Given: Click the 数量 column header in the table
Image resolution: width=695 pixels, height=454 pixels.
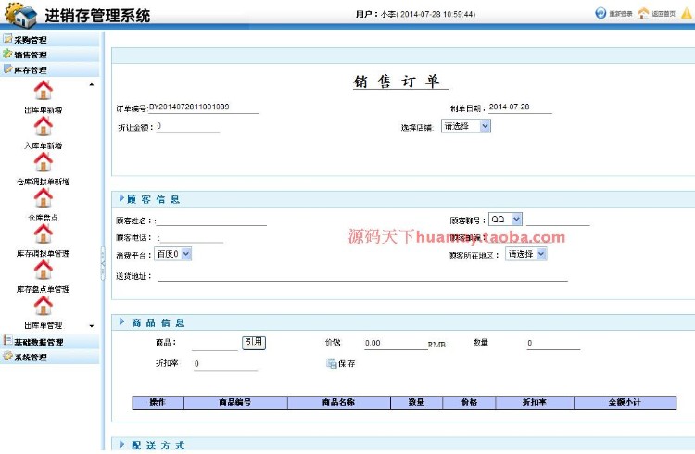Looking at the screenshot, I should [417, 402].
